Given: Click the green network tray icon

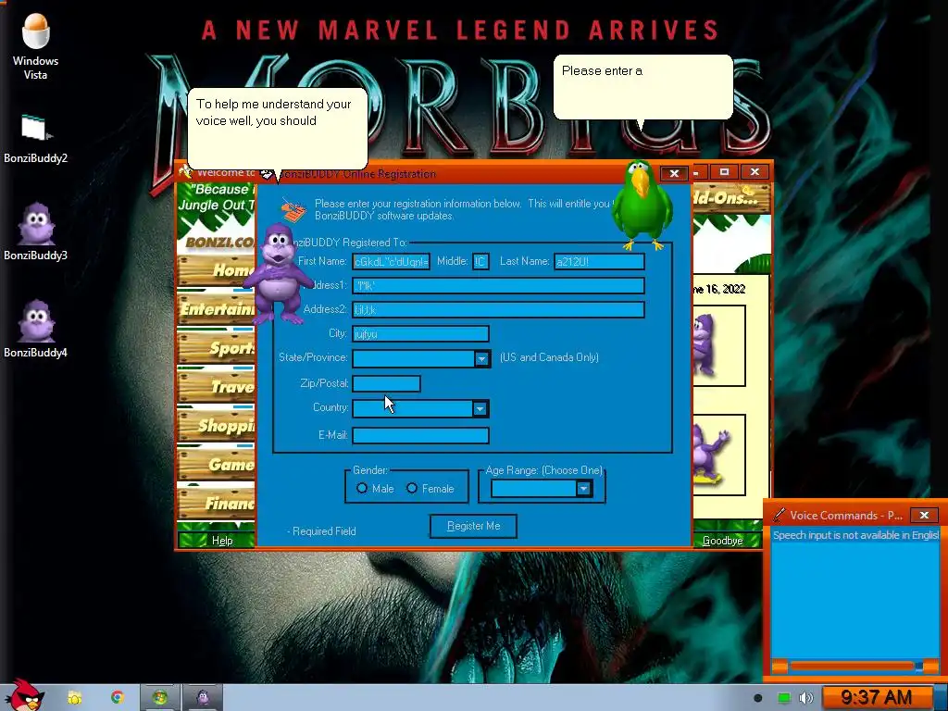Looking at the screenshot, I should (x=783, y=698).
